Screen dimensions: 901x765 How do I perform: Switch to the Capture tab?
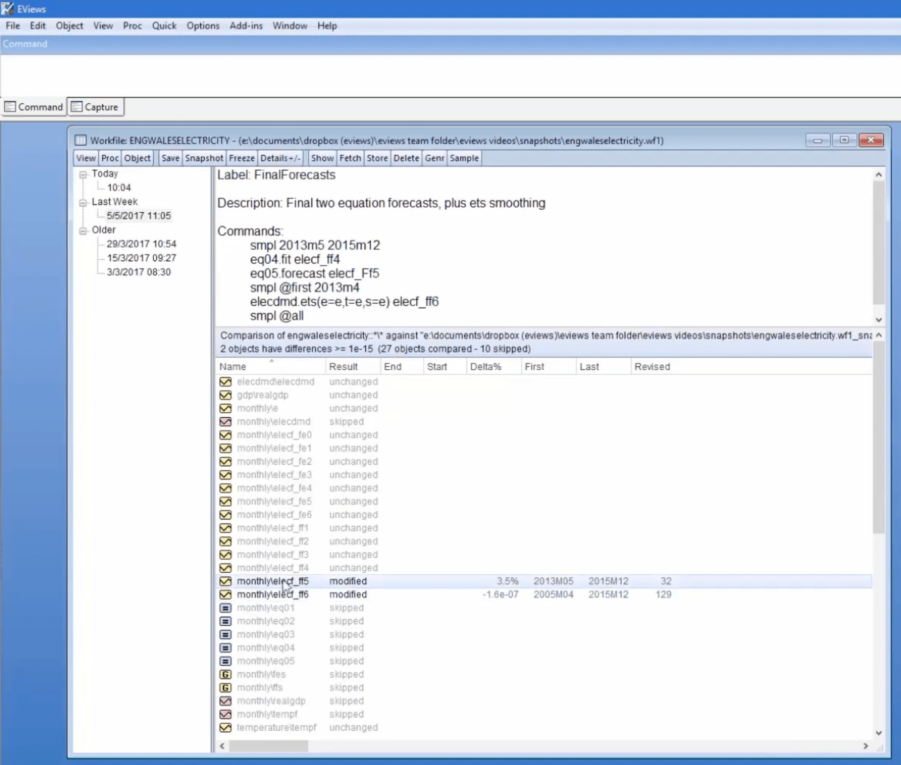click(x=95, y=107)
